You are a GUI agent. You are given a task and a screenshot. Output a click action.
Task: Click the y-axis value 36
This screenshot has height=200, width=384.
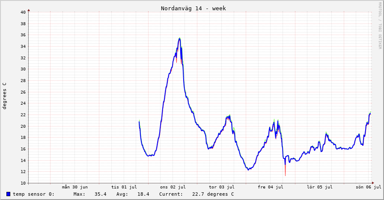[x=23, y=35]
